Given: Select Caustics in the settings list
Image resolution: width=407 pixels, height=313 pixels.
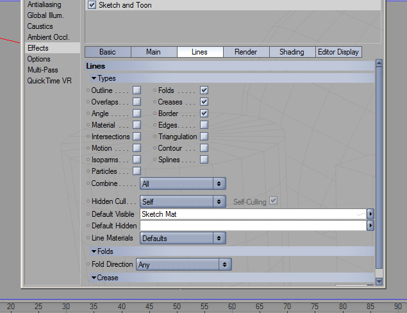Looking at the screenshot, I should tap(40, 26).
